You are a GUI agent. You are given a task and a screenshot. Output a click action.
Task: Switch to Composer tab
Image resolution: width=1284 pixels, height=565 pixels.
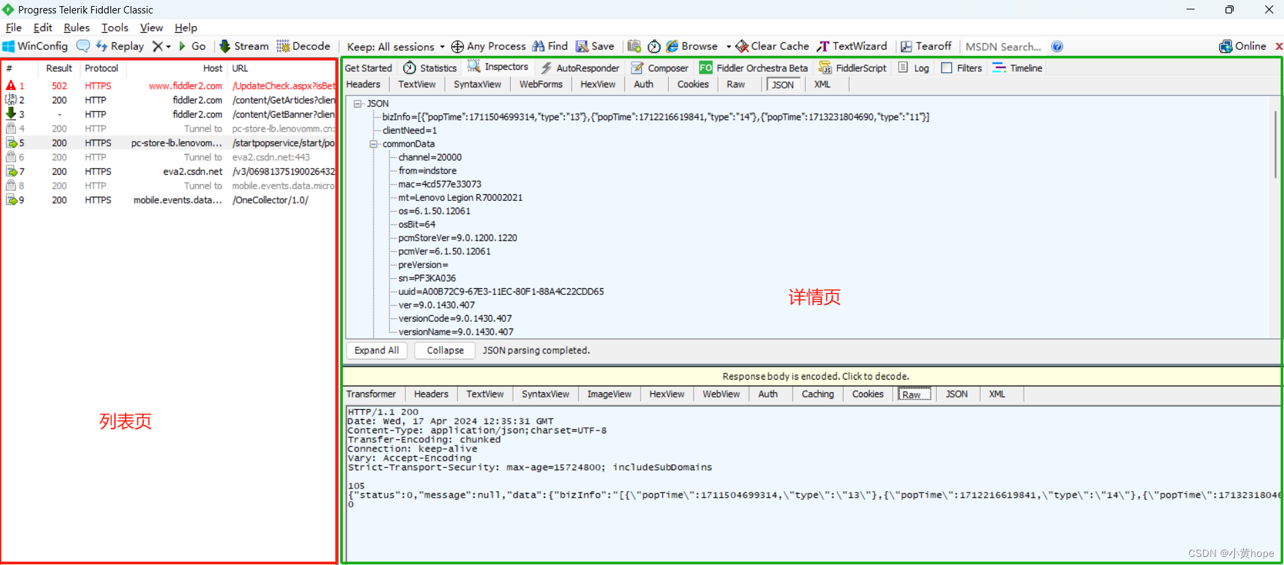coord(659,68)
